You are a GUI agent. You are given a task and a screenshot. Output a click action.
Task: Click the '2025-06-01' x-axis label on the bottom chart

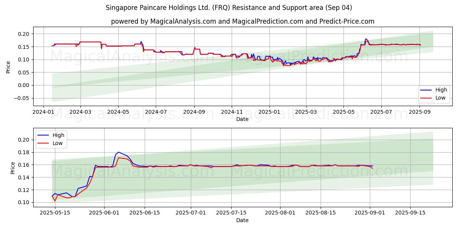click(x=104, y=213)
